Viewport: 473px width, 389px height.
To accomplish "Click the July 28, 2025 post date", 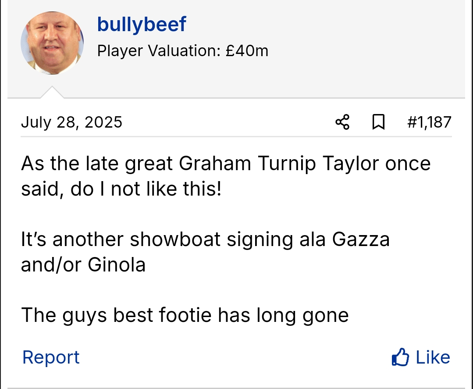I will [71, 122].
